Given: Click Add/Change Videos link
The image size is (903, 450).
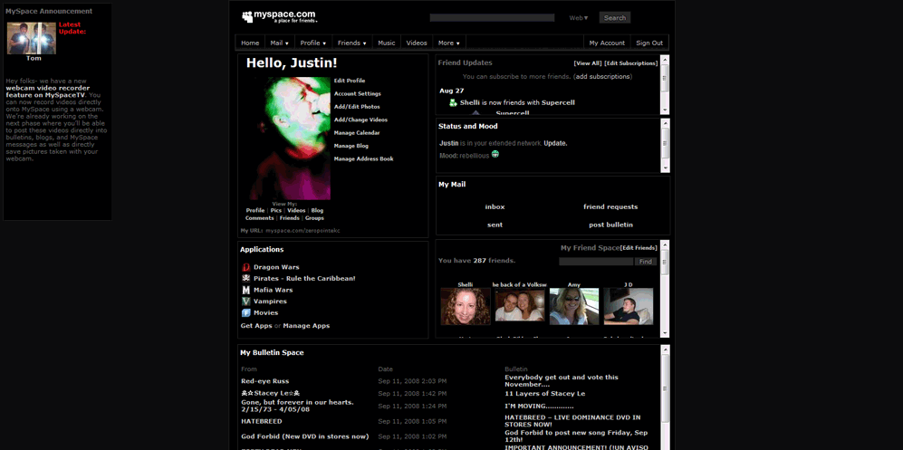Looking at the screenshot, I should (360, 120).
